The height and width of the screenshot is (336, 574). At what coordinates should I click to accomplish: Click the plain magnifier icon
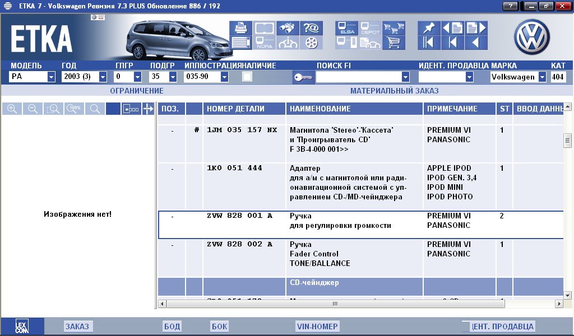(x=95, y=109)
